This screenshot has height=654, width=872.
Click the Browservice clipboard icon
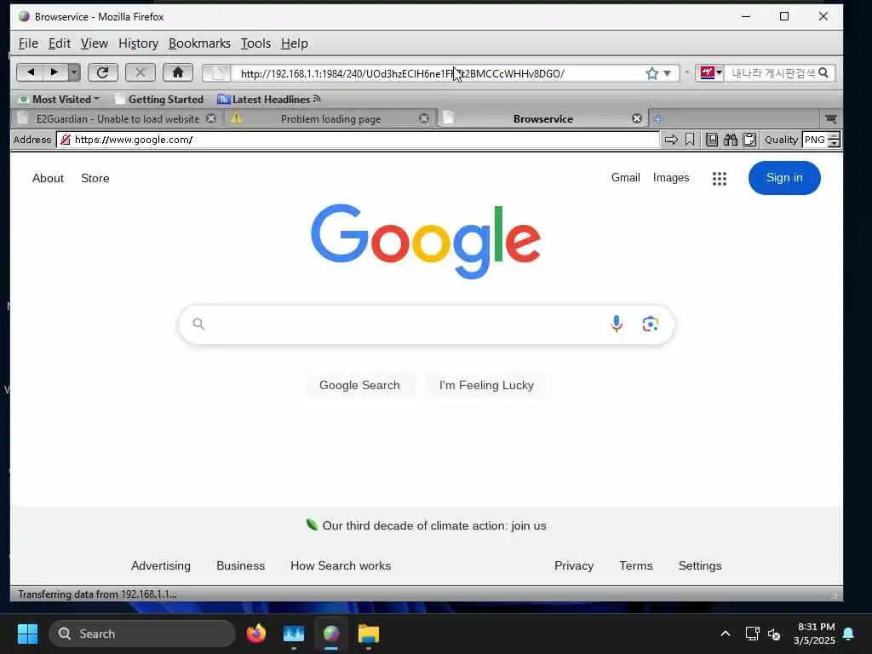click(749, 140)
